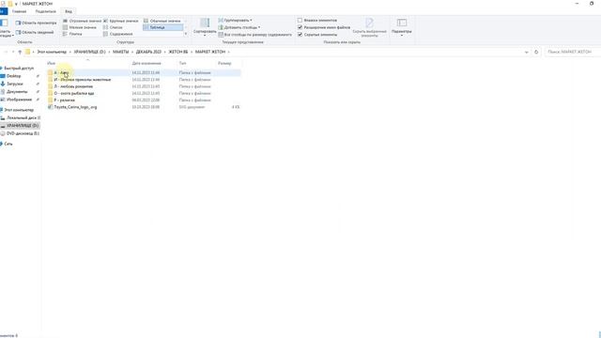Click 'ХРАНИЛИЩЕ (D:)' breadcrumb in address bar
This screenshot has height=338, width=601.
click(90, 52)
